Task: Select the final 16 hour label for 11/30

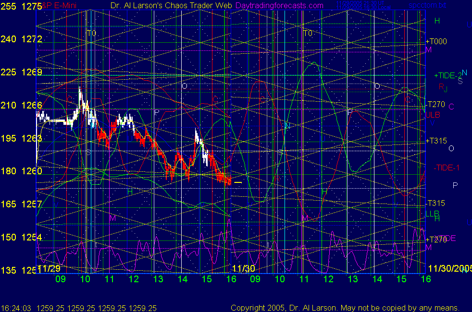Action: 426,279
